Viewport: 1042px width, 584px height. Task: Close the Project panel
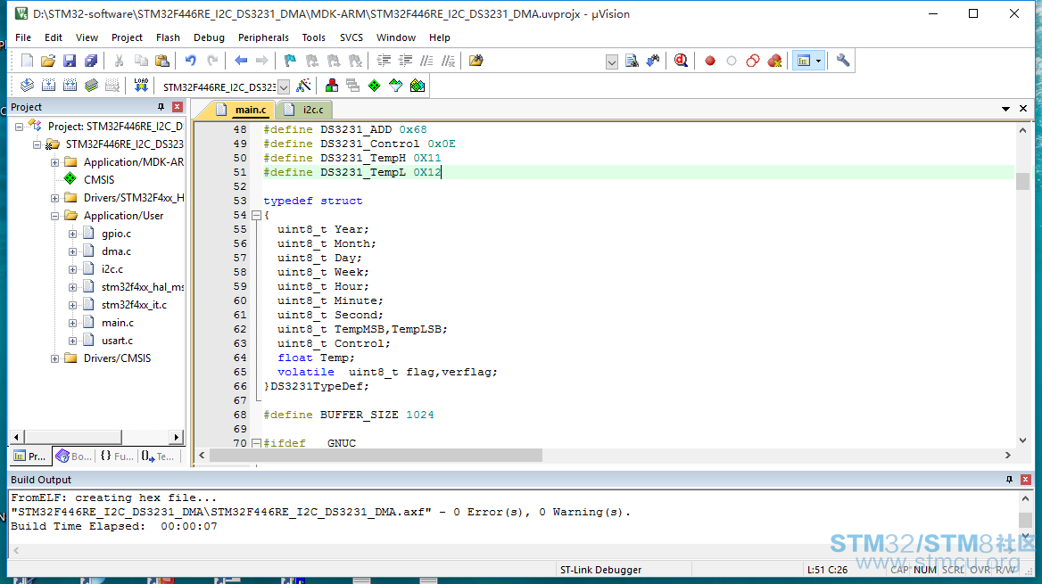coord(178,107)
